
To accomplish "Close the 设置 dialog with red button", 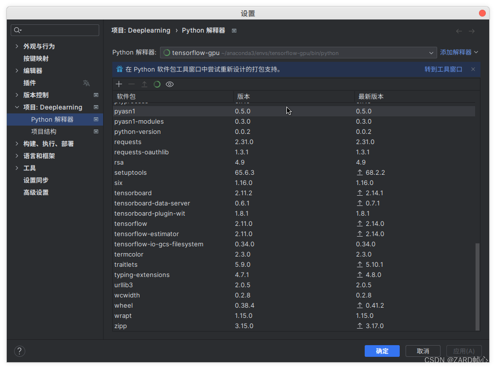I will (x=482, y=13).
